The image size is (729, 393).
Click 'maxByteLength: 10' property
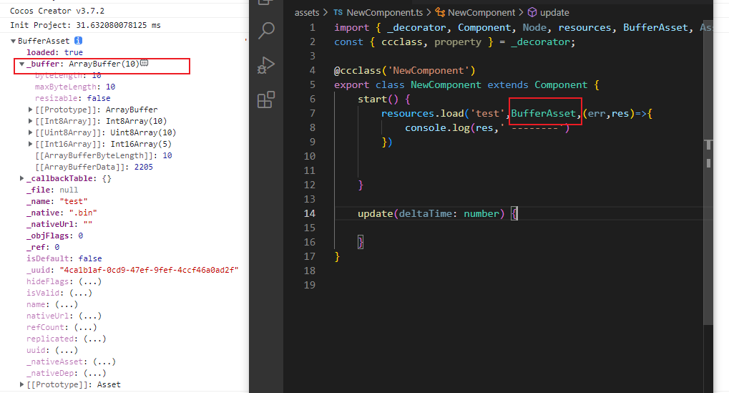[75, 87]
